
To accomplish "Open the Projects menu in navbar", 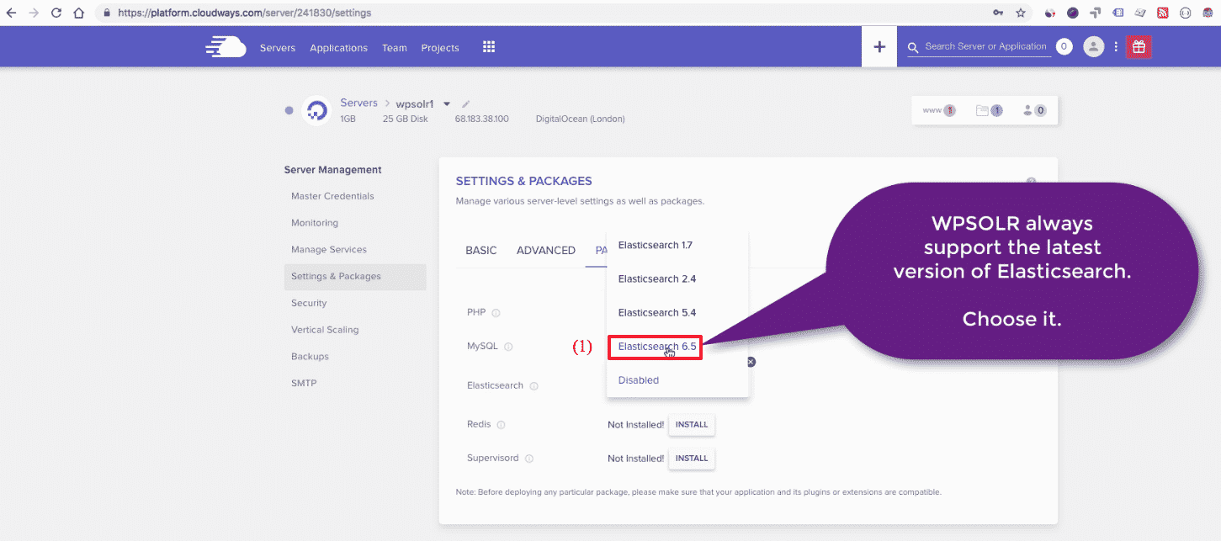I will (440, 48).
